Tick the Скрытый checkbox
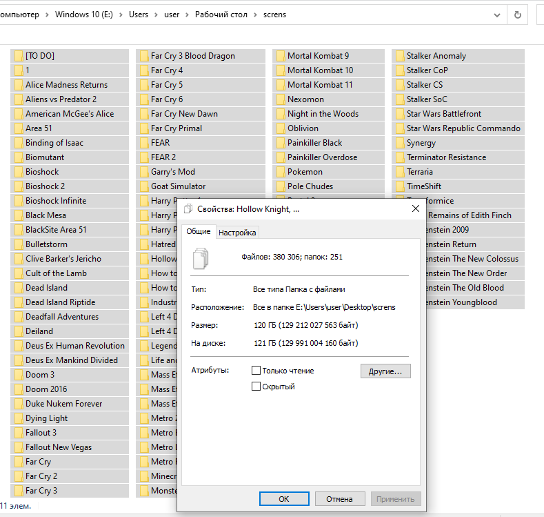Screen dimensions: 544x517 point(256,386)
